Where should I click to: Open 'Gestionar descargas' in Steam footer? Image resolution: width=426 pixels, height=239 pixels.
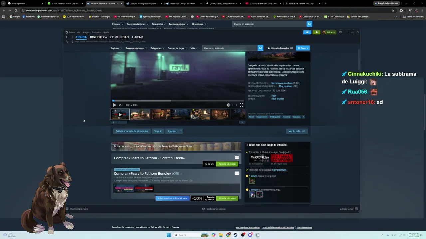[x=214, y=209]
